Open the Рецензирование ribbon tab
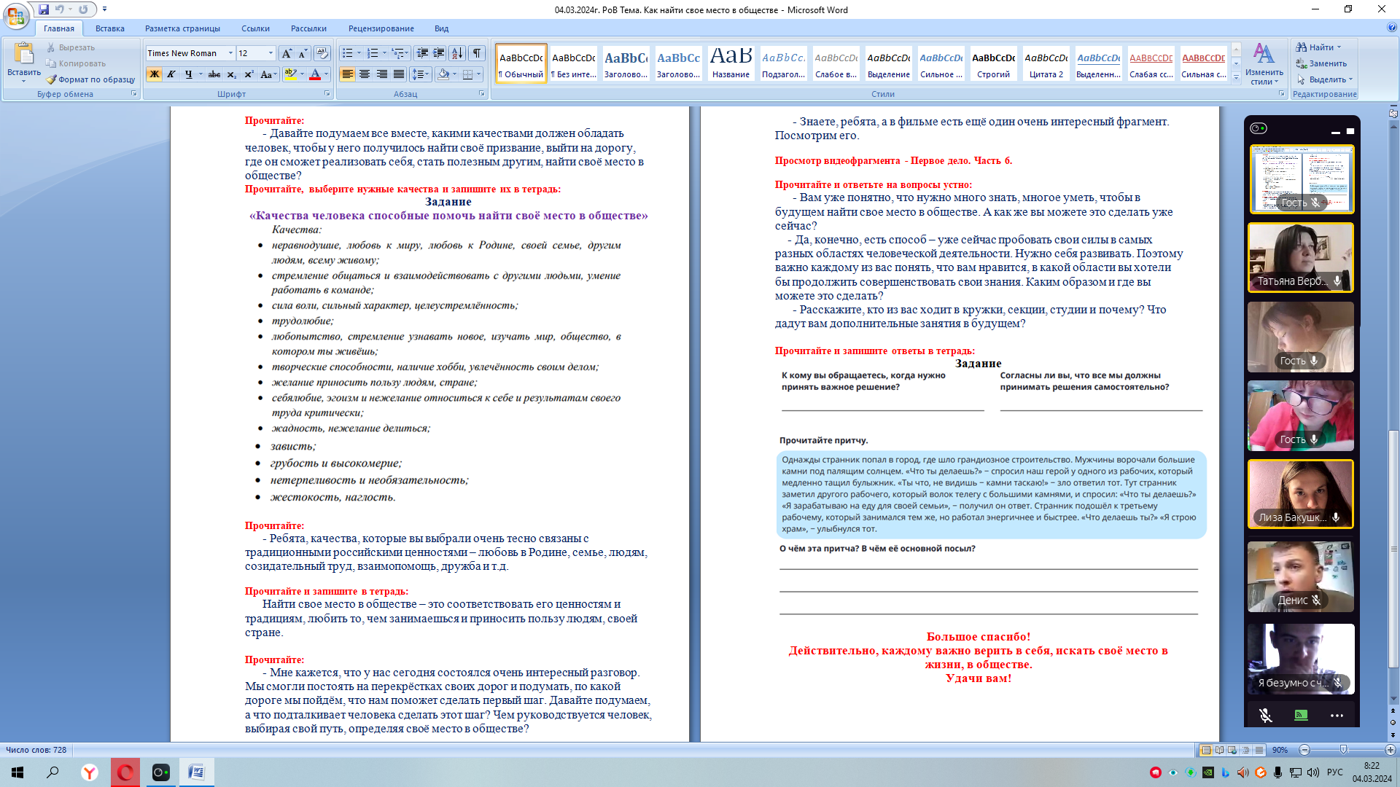This screenshot has width=1400, height=787. pos(381,28)
